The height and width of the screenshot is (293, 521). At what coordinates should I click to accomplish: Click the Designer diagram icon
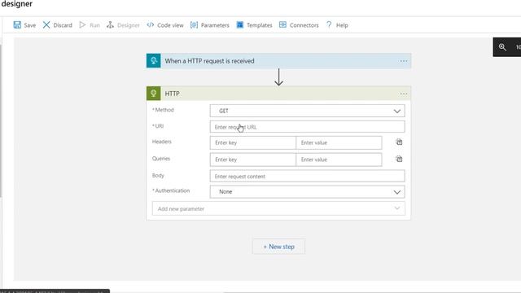click(x=110, y=25)
